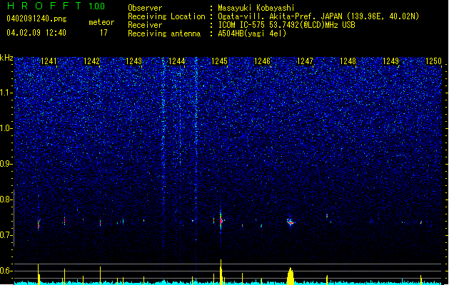Image resolution: width=449 pixels, height=285 pixels.
Task: Click the 1241 time axis marker
Action: tap(49, 61)
